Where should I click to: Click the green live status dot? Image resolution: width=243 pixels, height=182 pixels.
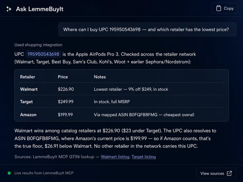[x=9, y=173]
